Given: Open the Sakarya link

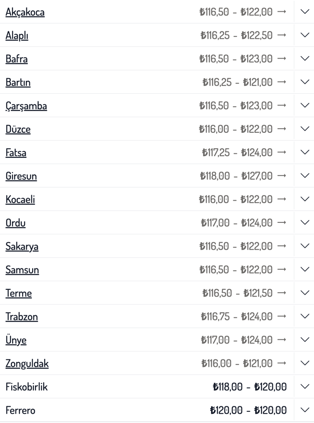Looking at the screenshot, I should (x=22, y=247).
